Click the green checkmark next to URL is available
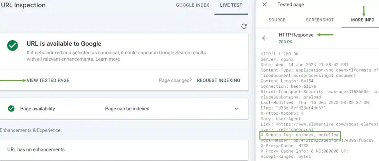The width and height of the screenshot is (379, 161). click(x=12, y=45)
